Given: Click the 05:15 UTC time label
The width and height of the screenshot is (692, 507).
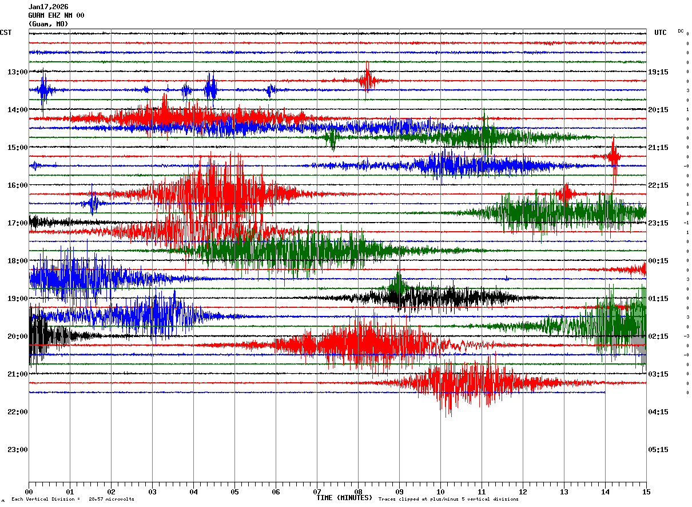Looking at the screenshot, I should tap(658, 450).
